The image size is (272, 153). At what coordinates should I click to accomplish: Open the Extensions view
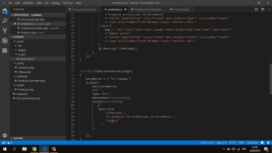[5, 51]
